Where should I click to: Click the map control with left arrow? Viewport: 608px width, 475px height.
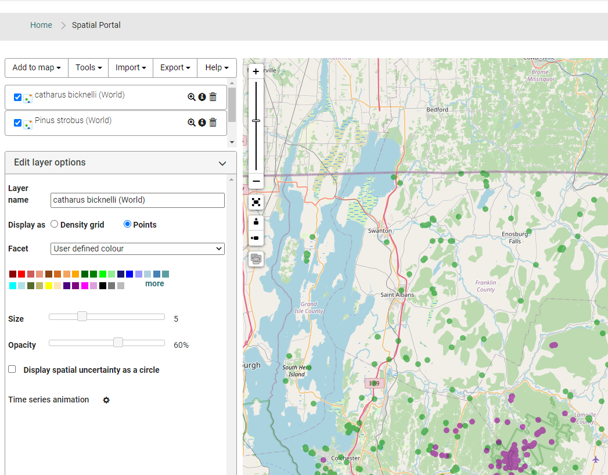tap(256, 238)
